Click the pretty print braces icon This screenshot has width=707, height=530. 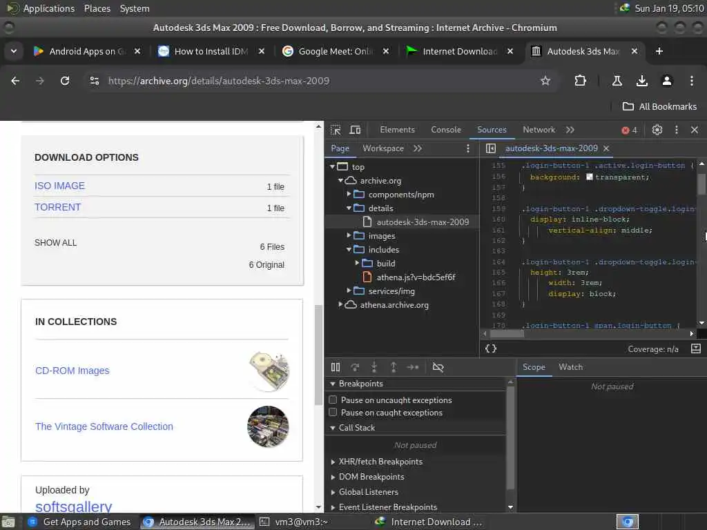coord(491,349)
